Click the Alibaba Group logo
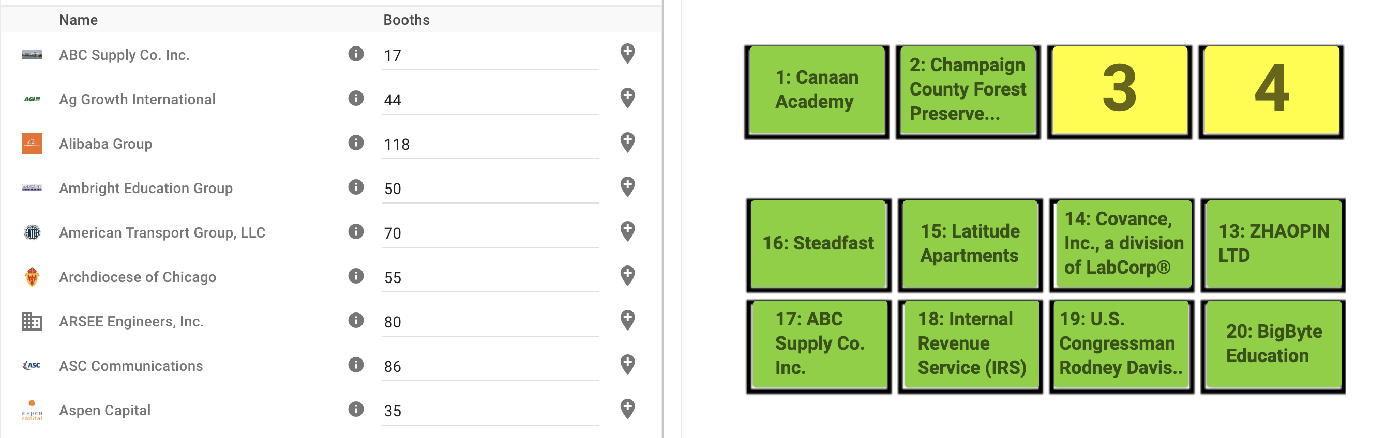1386x438 pixels. click(x=32, y=144)
